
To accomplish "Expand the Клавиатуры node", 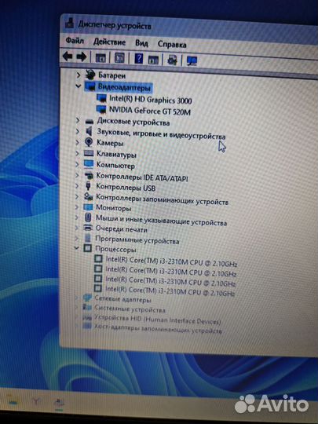I will click(77, 153).
